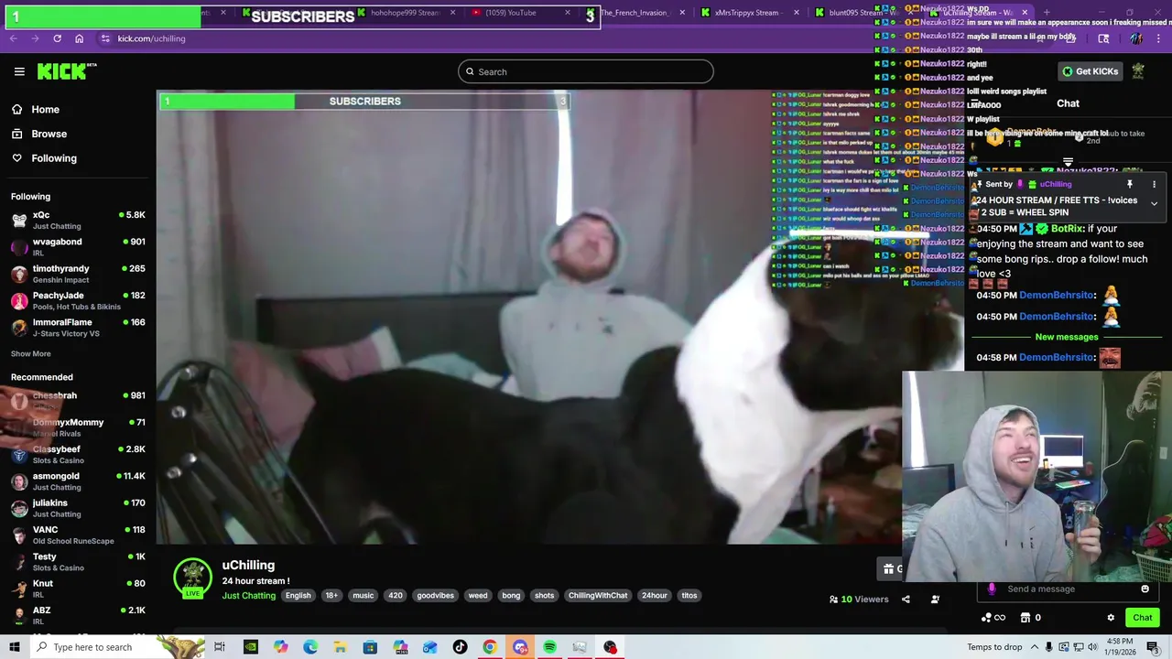Image resolution: width=1172 pixels, height=659 pixels.
Task: Select the ChillingWithChat tag
Action: (598, 596)
